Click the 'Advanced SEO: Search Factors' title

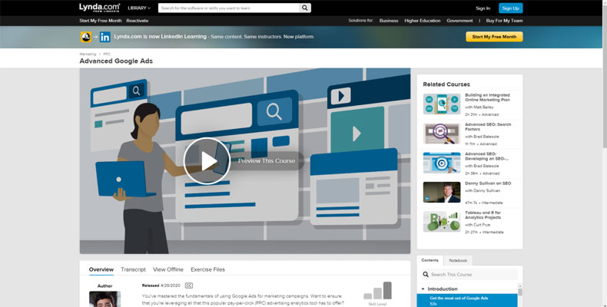click(488, 127)
